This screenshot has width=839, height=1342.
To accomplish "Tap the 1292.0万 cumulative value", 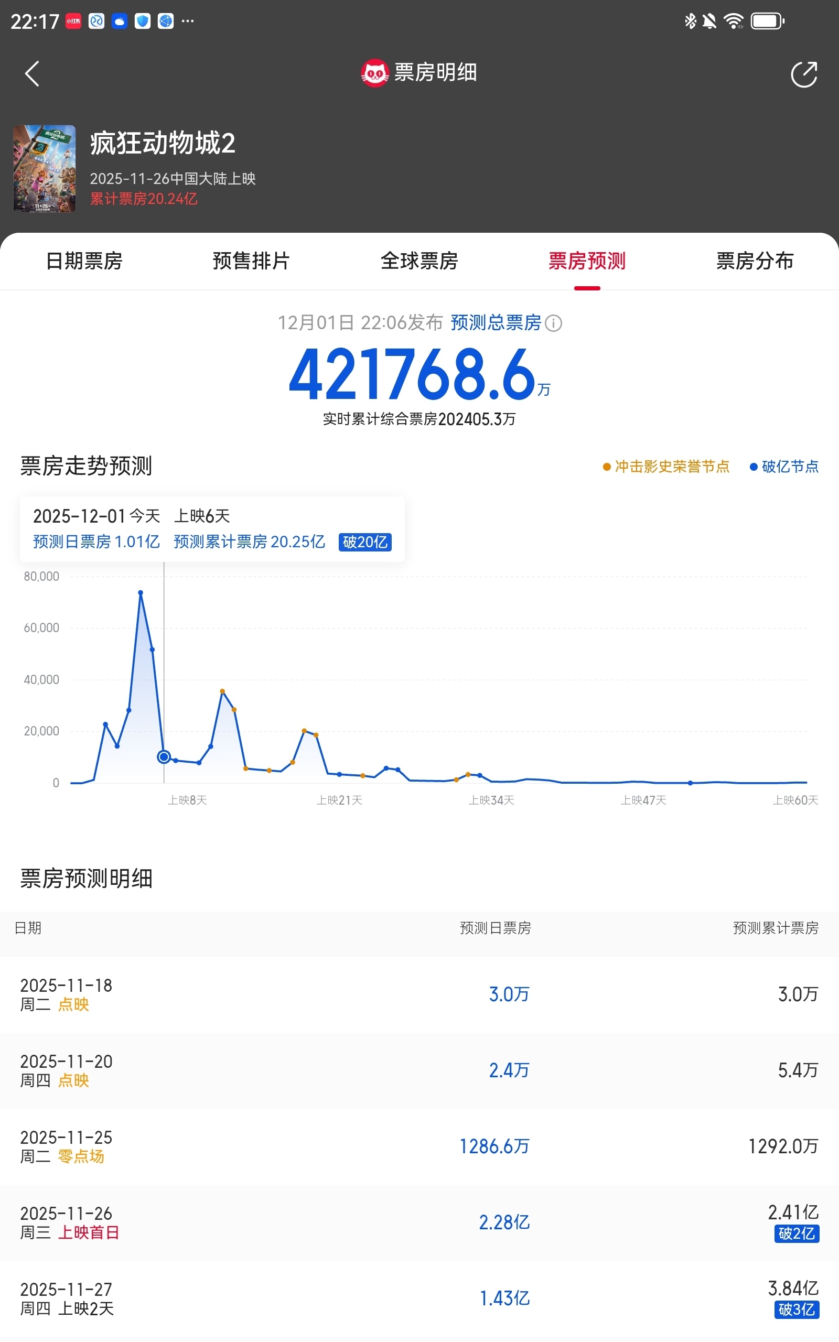I will point(783,1146).
